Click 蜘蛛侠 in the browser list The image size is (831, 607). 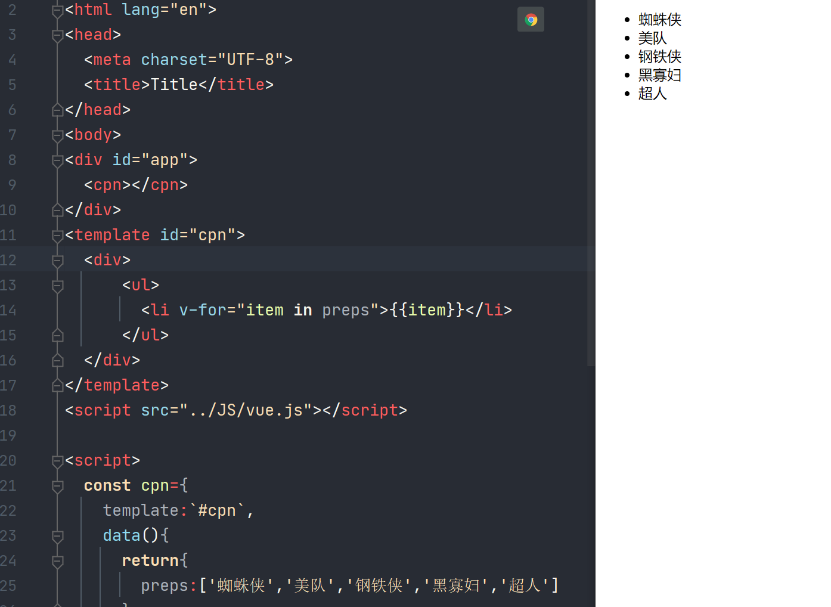pyautogui.click(x=660, y=20)
